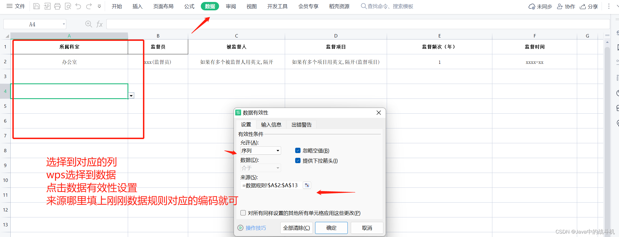619x237 pixels.
Task: Switch to the 输入信息 dialog tab
Action: 271,125
